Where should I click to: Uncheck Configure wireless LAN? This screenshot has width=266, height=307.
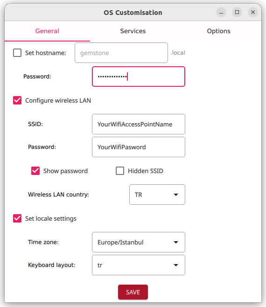pyautogui.click(x=17, y=100)
